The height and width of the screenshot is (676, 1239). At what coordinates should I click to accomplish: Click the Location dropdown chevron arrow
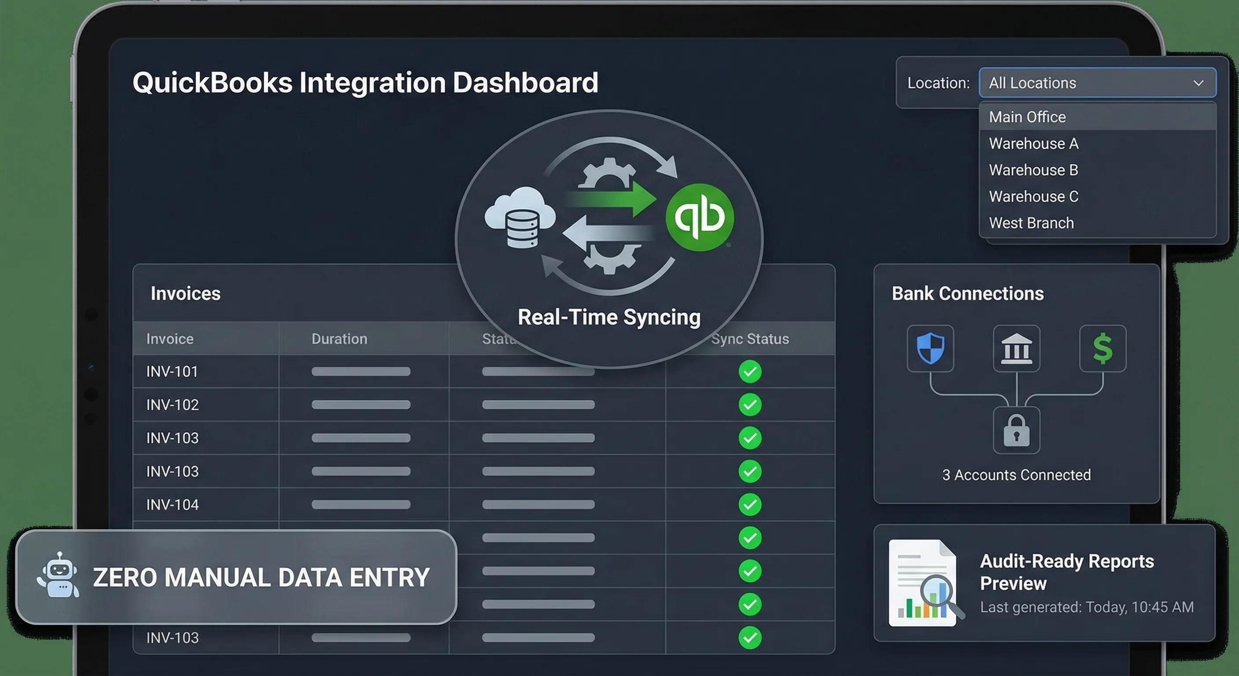(1198, 83)
